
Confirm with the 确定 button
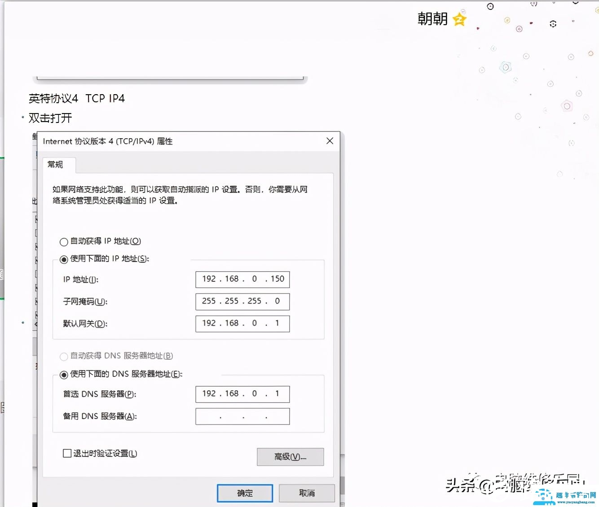pos(245,493)
